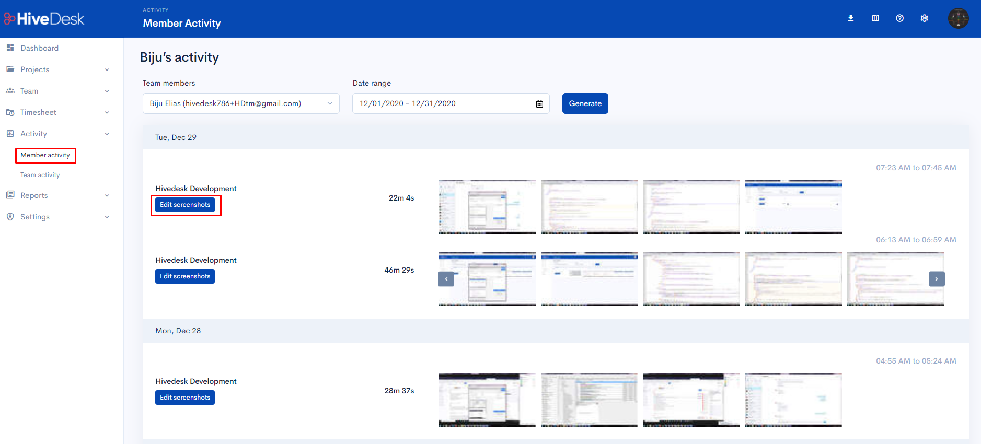The height and width of the screenshot is (444, 981).
Task: Select Member activity submenu item
Action: [45, 155]
